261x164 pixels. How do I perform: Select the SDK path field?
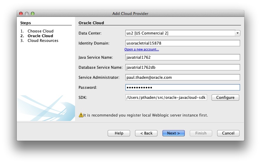click(166, 97)
